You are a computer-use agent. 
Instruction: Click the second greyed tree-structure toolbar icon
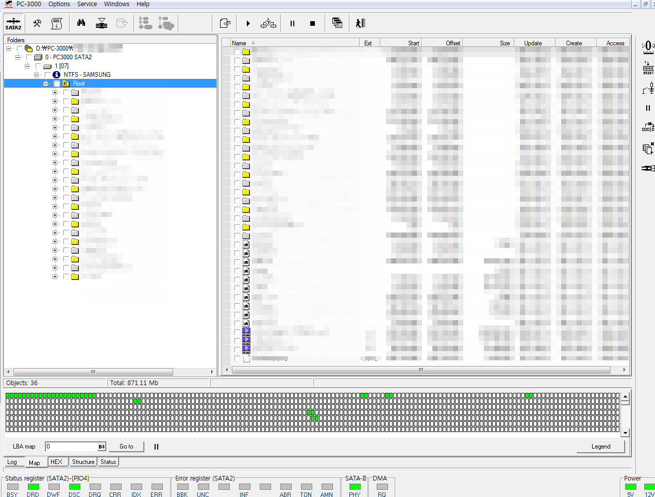(166, 23)
